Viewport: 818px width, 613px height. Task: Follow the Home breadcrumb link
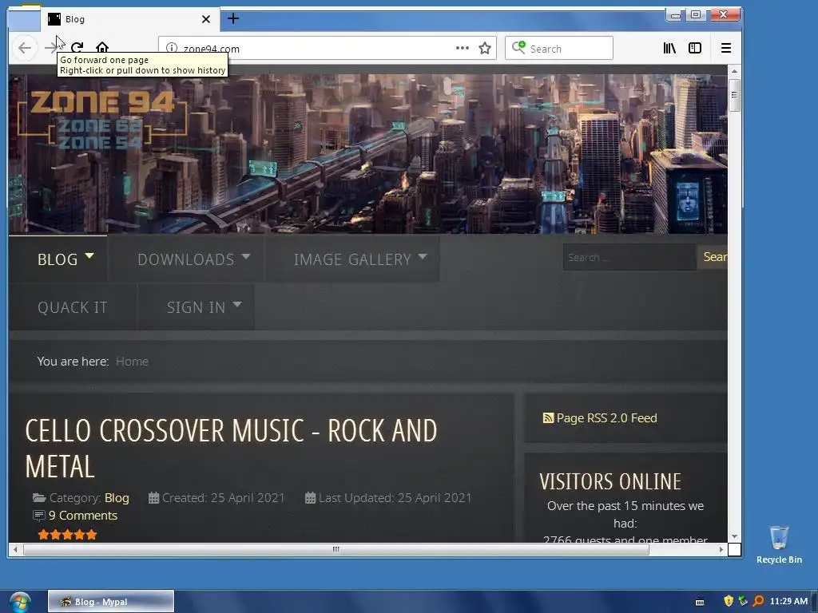(x=132, y=362)
